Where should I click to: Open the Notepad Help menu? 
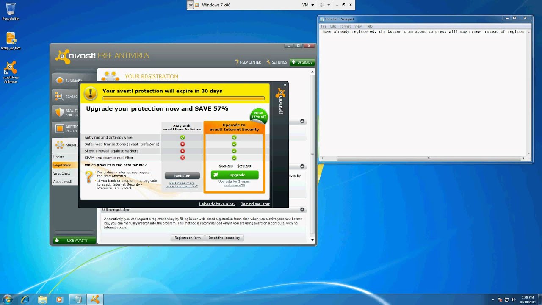click(x=369, y=26)
